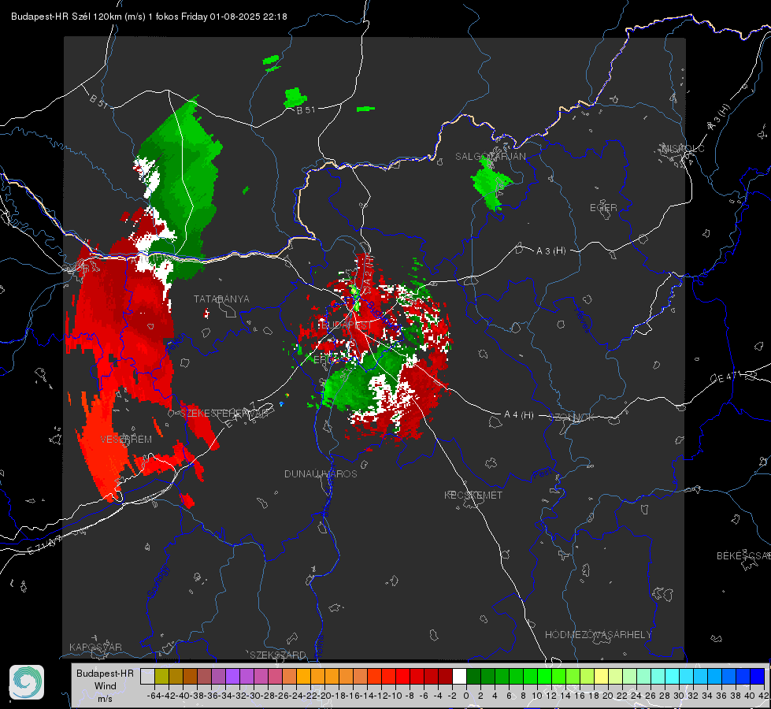Click the 'Budapest-HR Wind m/s' legend label
Viewport: 771px width, 709px height.
[106, 686]
